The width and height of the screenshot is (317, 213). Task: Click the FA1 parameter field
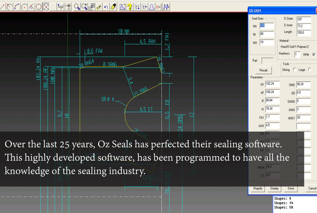(x=272, y=117)
